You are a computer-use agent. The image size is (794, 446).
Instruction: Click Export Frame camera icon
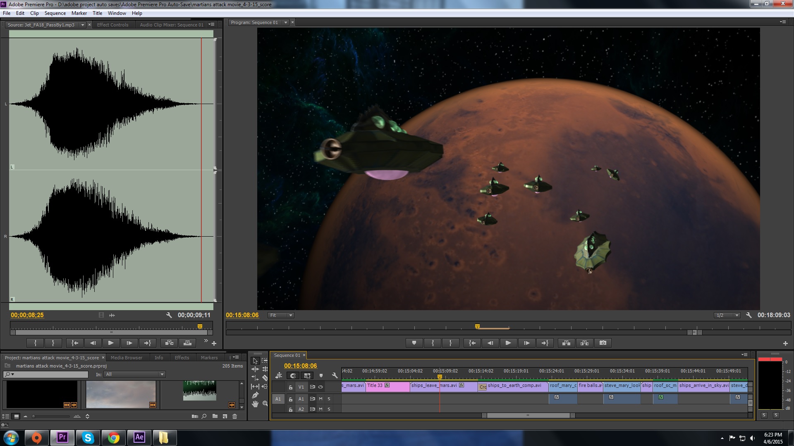pos(603,343)
